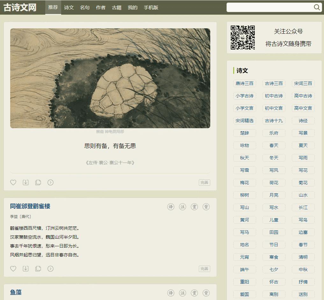Open the 注 annotation icon for 同崔邠登鹳雀楼
This screenshot has height=300, width=324.
point(183,206)
